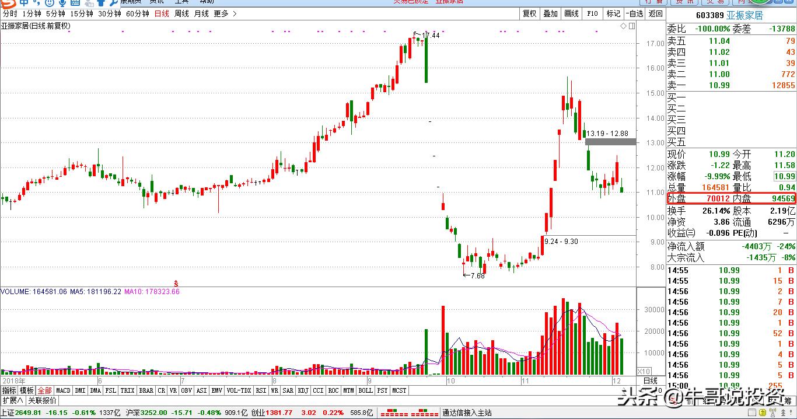Click the 最低 boxed value 10.99
This screenshot has width=797, height=419.
coord(785,176)
